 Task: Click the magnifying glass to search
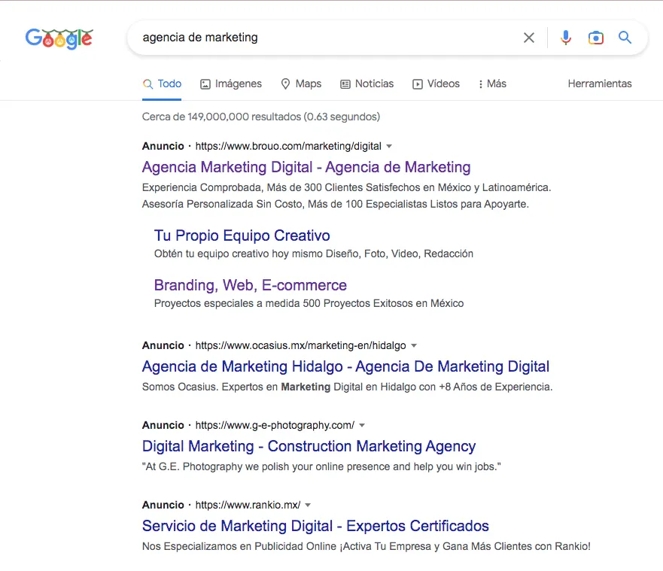point(625,37)
